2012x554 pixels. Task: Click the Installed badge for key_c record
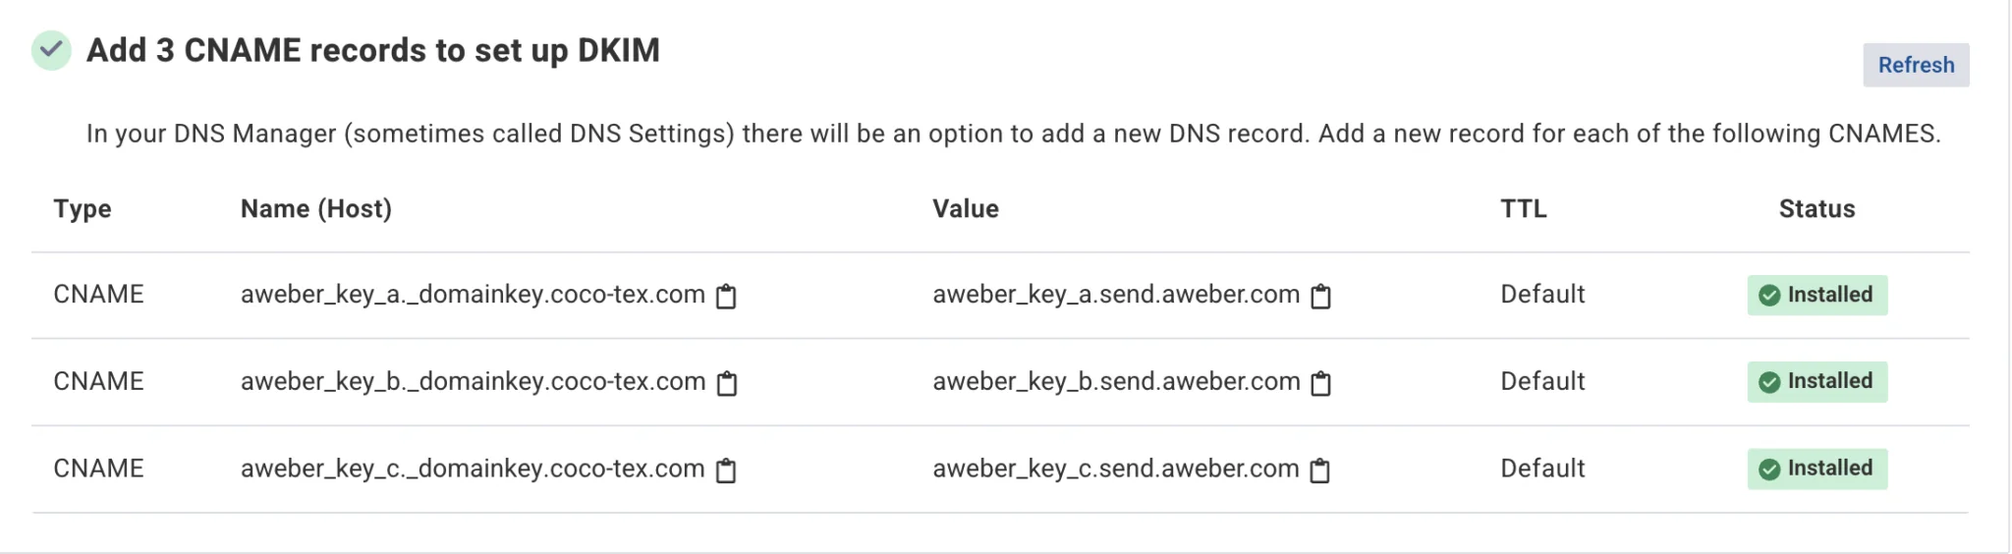1817,469
